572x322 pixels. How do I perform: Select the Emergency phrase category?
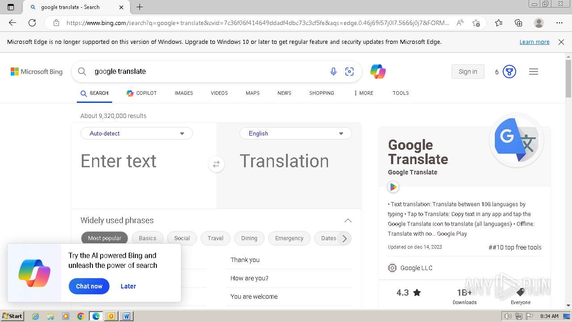289,238
